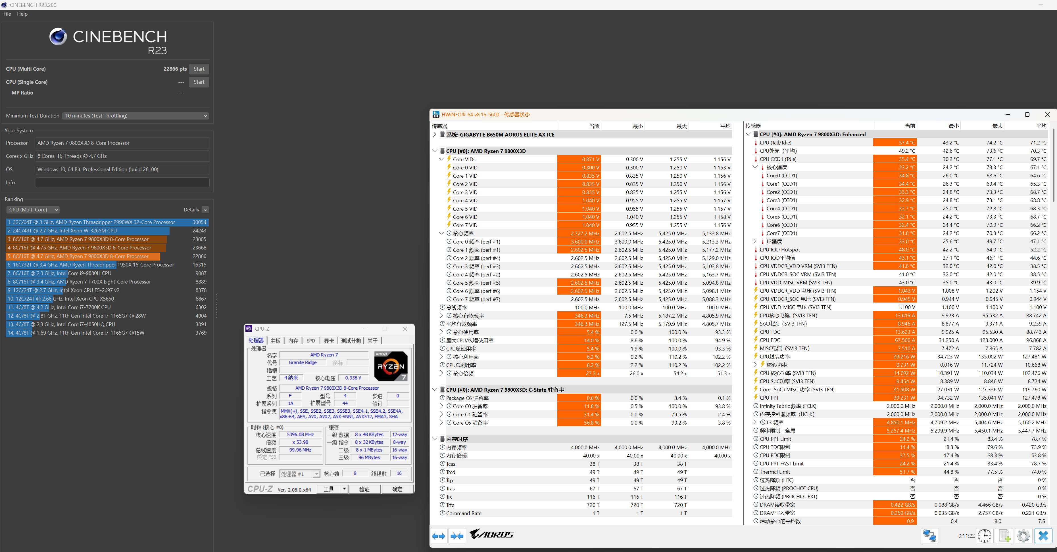Open the CPU (Multi Core) ranking dropdown
The height and width of the screenshot is (552, 1057).
[x=33, y=209]
